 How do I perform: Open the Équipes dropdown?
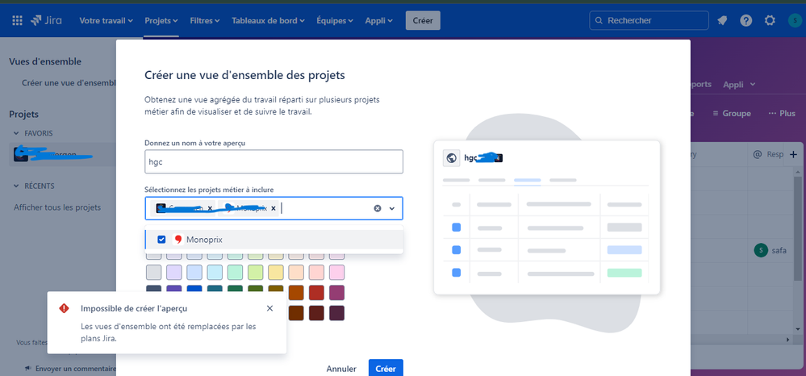point(335,20)
